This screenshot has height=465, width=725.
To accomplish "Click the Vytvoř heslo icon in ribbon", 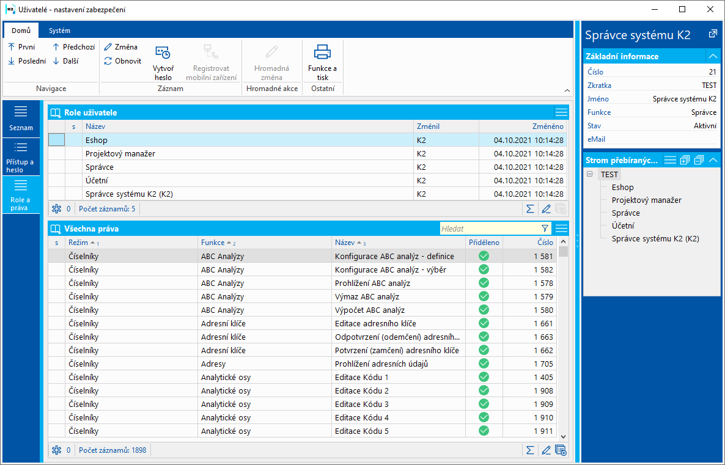I will (x=163, y=53).
